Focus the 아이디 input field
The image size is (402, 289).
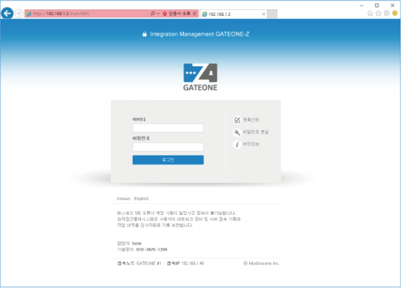coord(169,128)
